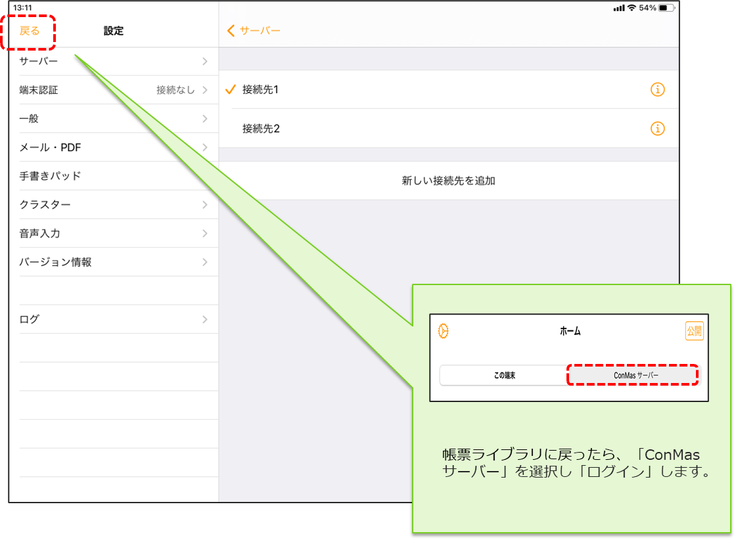Tap 新しい接続先を追加
Screen dimensions: 736x540
click(448, 181)
